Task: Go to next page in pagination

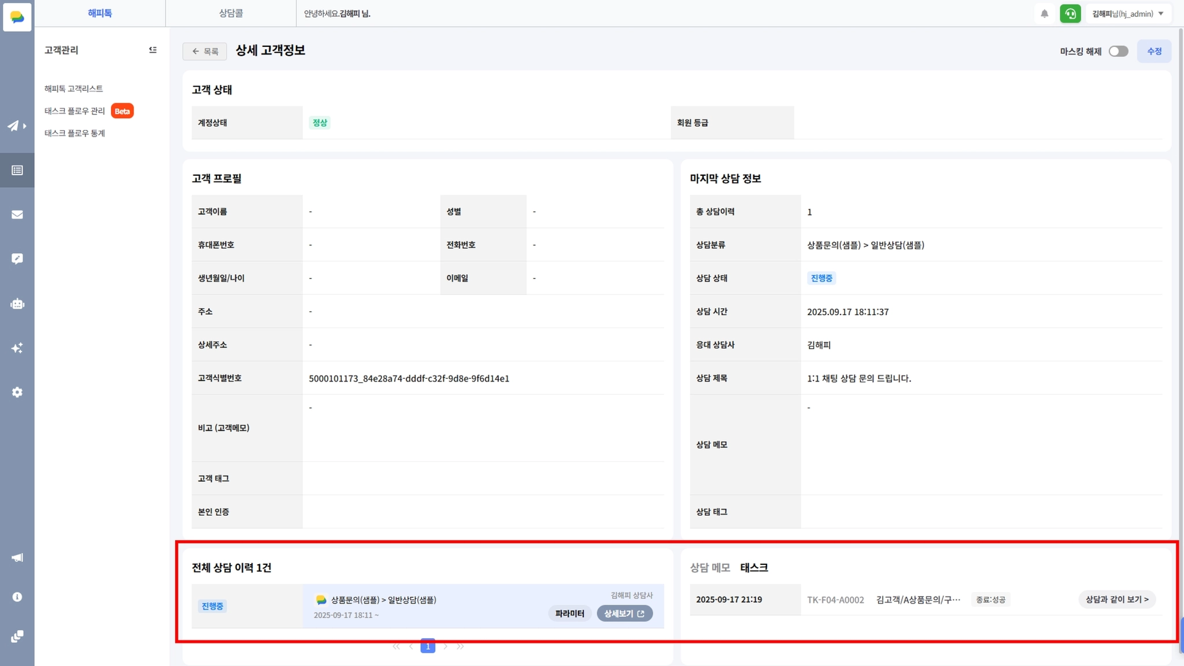Action: click(x=445, y=647)
